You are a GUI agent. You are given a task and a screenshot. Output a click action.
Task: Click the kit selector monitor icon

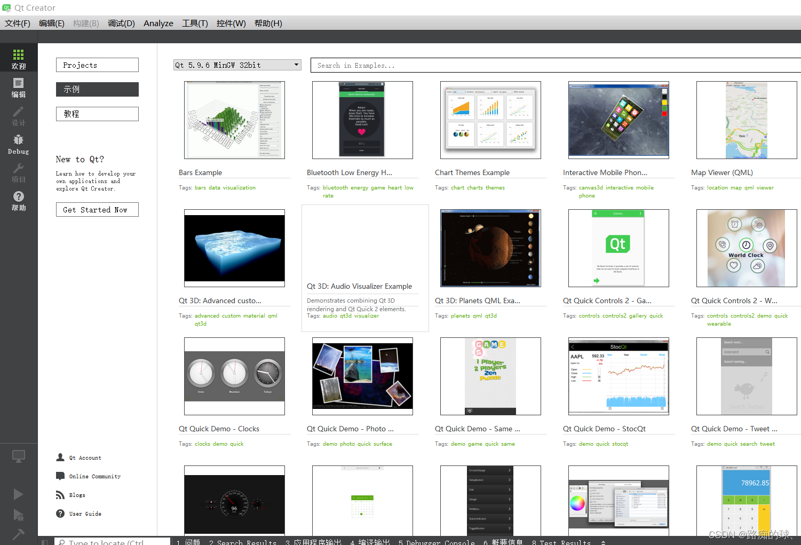point(19,457)
